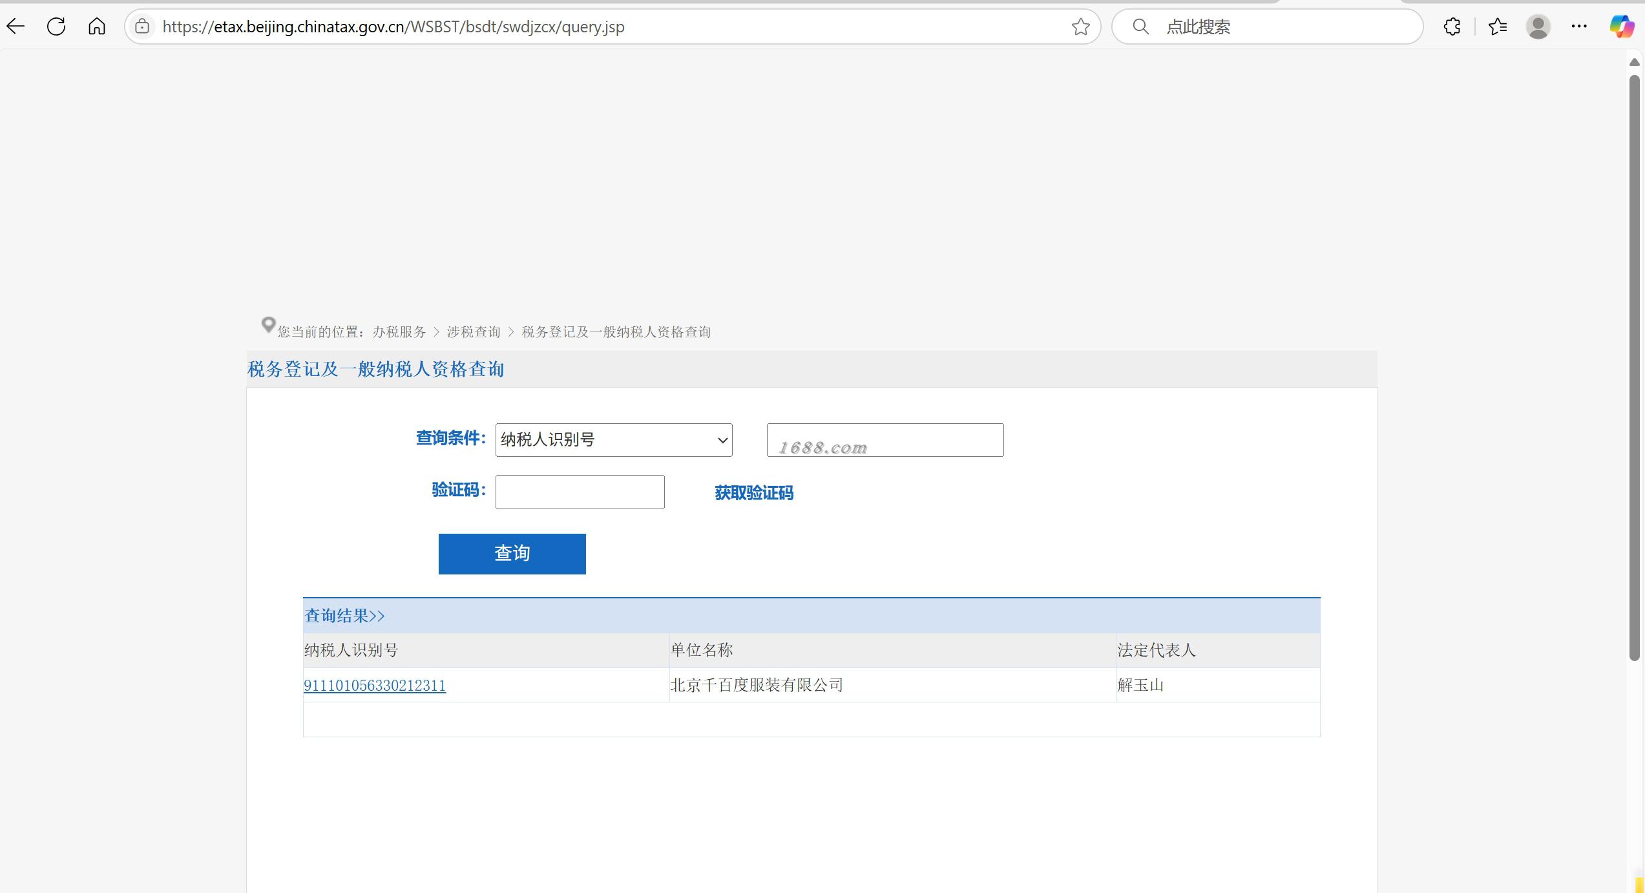Reload the page with the refresh icon

[x=56, y=26]
